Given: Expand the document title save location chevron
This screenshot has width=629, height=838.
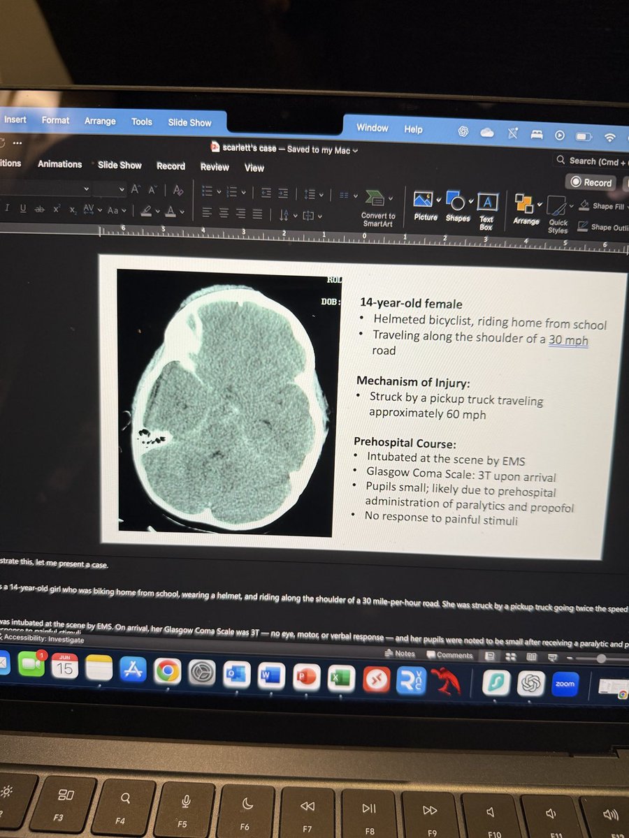Looking at the screenshot, I should [356, 150].
